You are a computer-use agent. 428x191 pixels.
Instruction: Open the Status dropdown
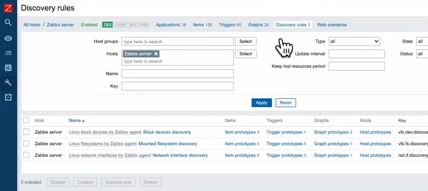422,54
